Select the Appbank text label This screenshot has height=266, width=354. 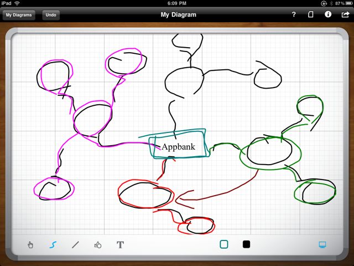pos(178,147)
